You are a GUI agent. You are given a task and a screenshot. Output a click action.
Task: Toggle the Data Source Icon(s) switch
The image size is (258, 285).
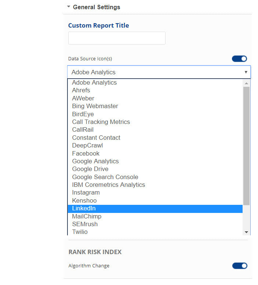click(x=239, y=59)
